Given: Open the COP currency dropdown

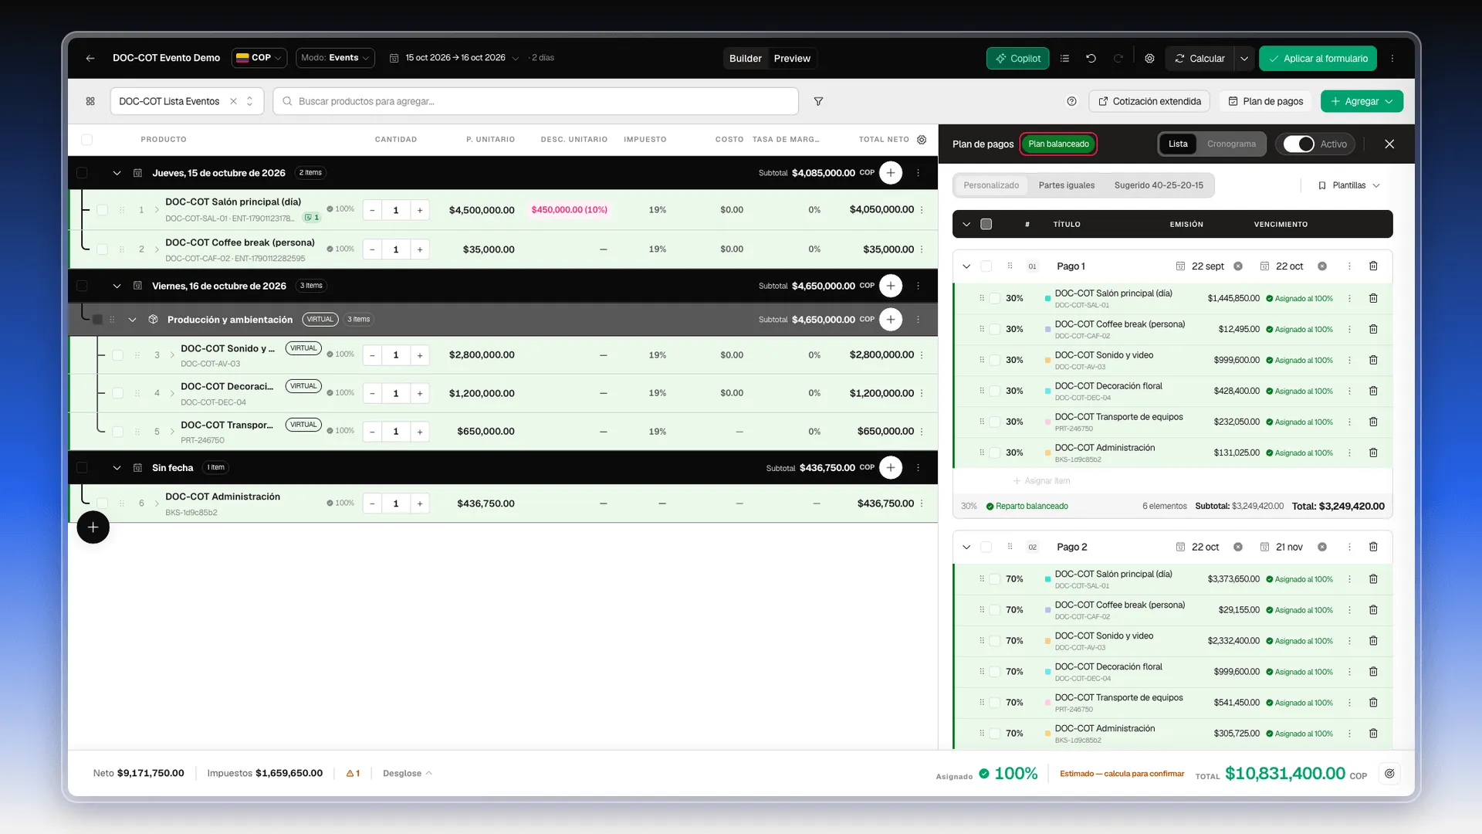Looking at the screenshot, I should [259, 58].
